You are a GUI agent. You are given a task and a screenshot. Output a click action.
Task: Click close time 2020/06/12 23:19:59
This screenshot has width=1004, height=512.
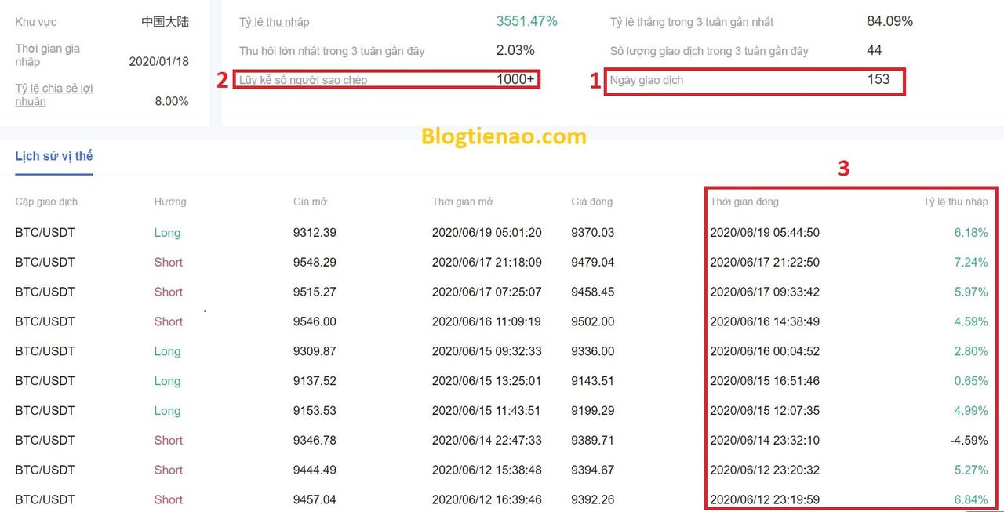coord(765,499)
